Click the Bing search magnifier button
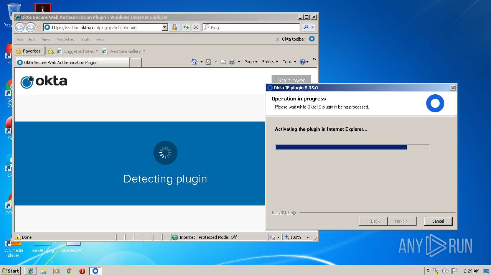Viewport: 491px width, 276px height. (x=306, y=27)
